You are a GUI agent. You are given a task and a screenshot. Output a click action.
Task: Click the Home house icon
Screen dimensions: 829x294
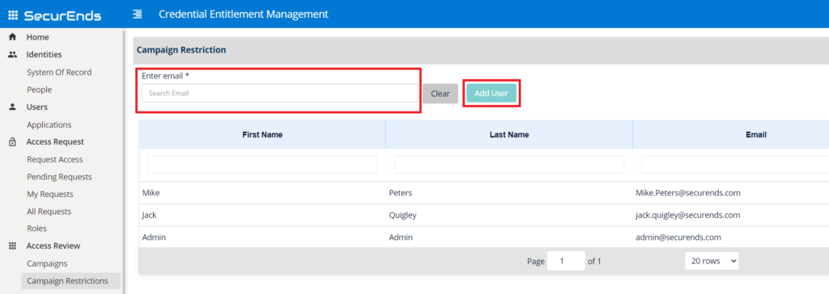click(13, 37)
